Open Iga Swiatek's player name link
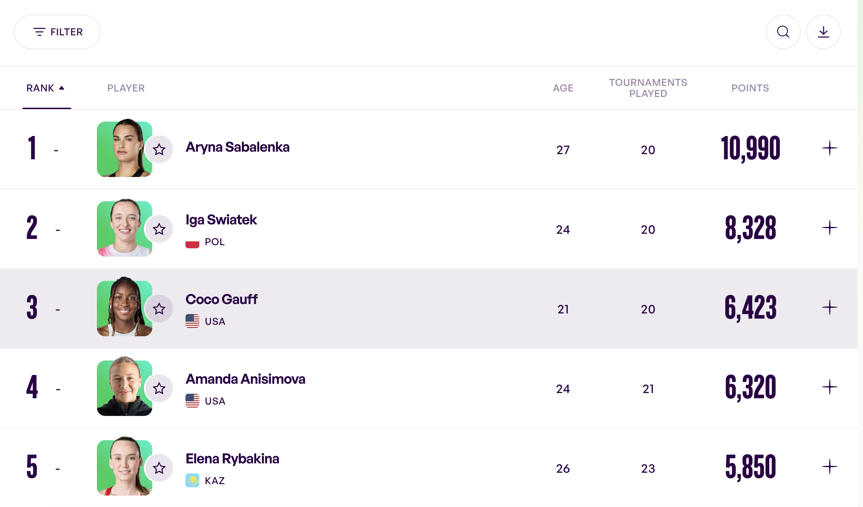 [221, 220]
